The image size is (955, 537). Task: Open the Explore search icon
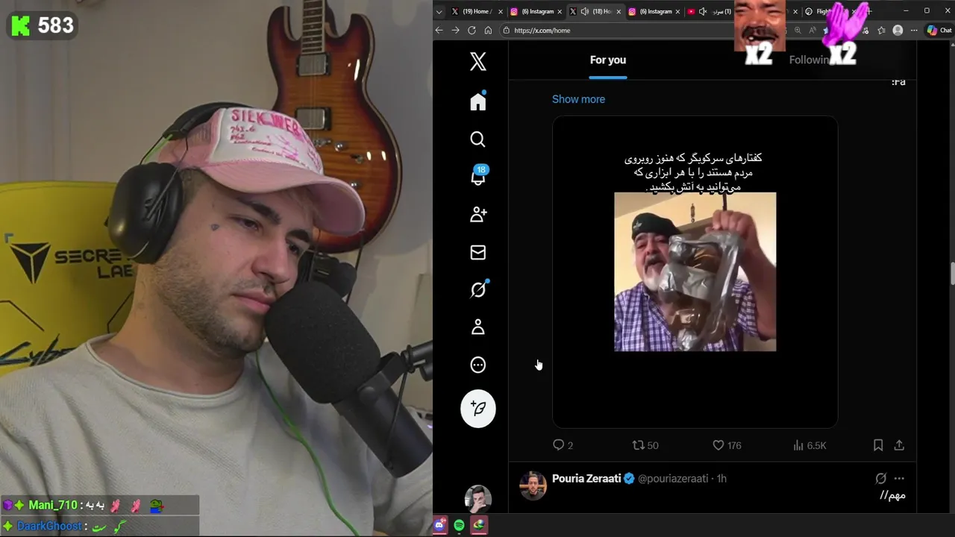478,139
